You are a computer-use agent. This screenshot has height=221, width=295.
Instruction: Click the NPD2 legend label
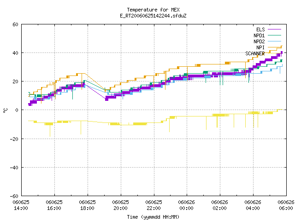pyautogui.click(x=259, y=41)
